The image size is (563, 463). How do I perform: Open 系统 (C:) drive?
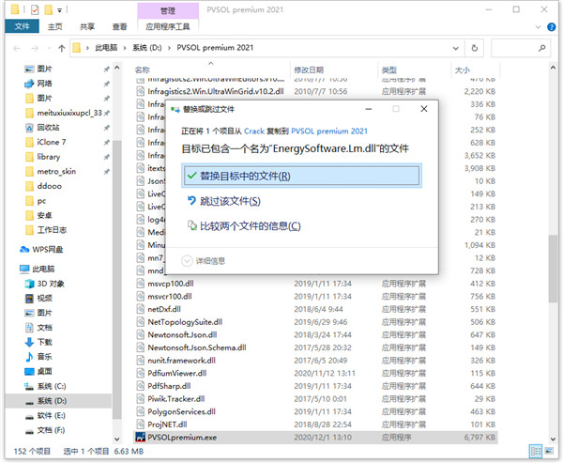coord(51,386)
